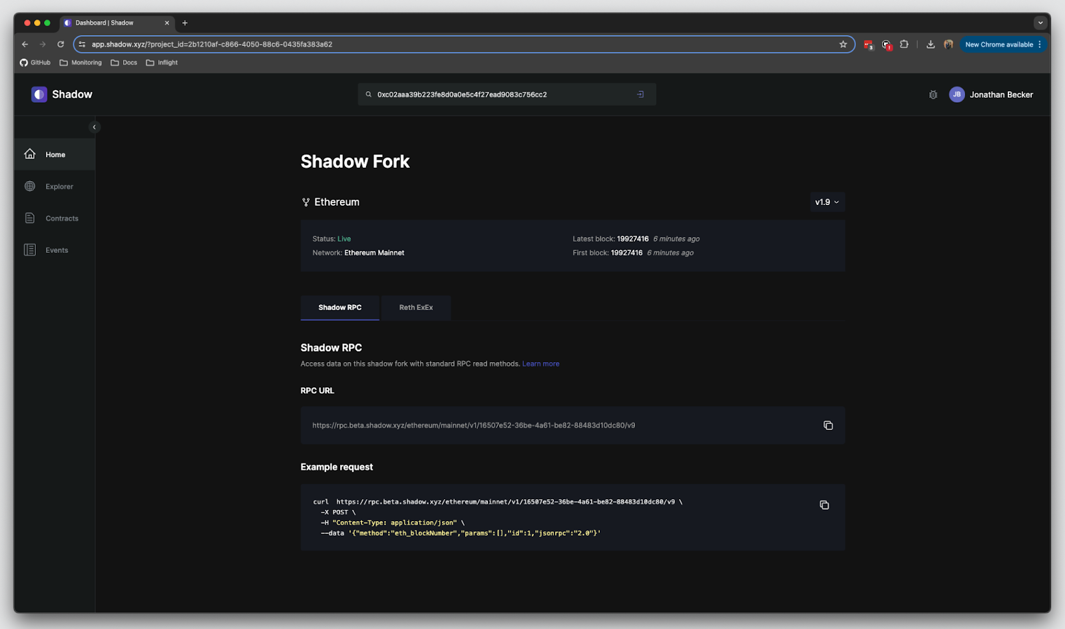Open the Jonathan Becker account menu
This screenshot has width=1065, height=629.
[x=1001, y=95]
